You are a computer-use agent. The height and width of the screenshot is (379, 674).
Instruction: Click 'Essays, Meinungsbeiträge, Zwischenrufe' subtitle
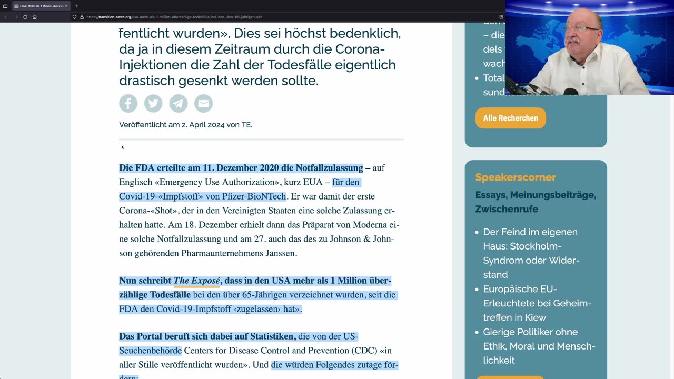click(536, 202)
